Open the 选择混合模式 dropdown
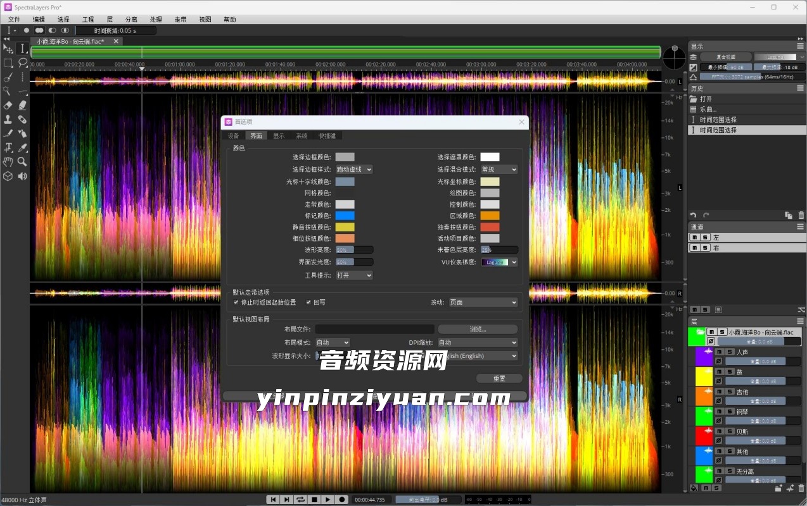Viewport: 807px width, 506px height. pyautogui.click(x=499, y=170)
